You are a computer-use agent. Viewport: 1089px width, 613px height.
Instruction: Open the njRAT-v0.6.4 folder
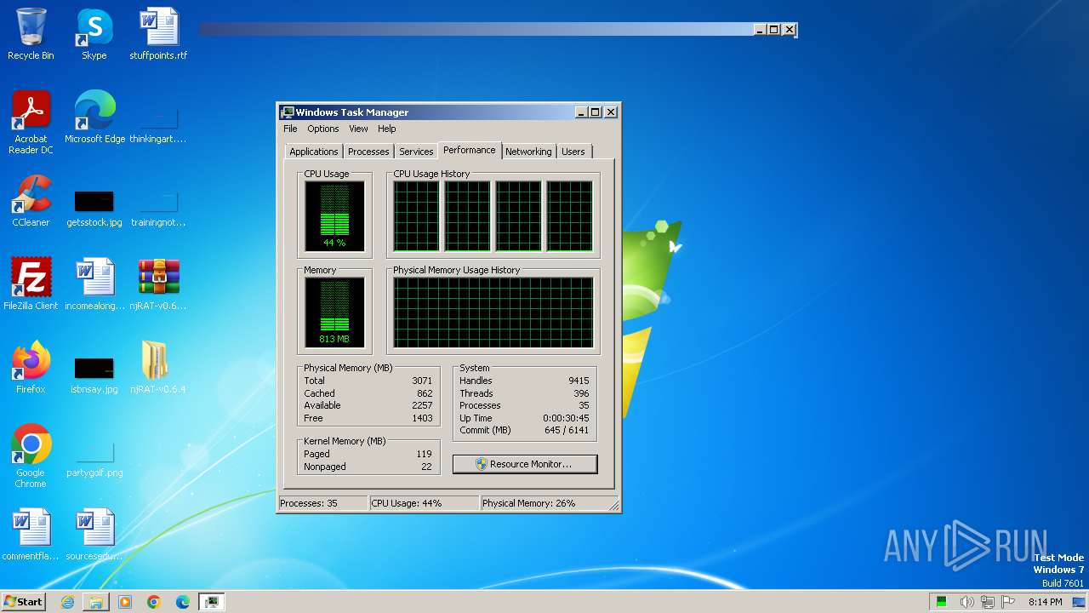click(x=158, y=368)
